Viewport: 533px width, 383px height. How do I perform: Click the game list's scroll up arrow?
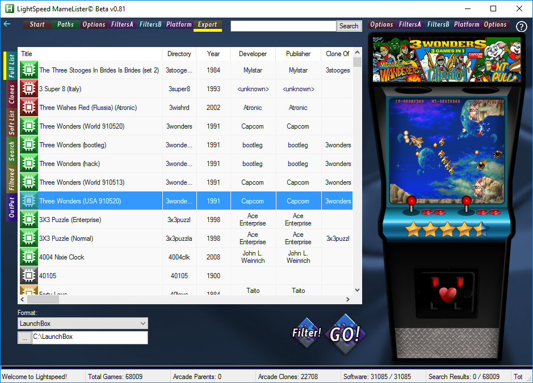[x=357, y=52]
